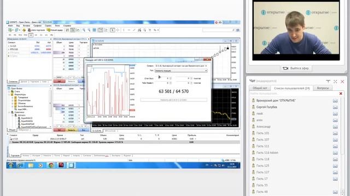350x196 pixels.
Task: Click envelope icon next to Гость 107
Action: coord(335,139)
